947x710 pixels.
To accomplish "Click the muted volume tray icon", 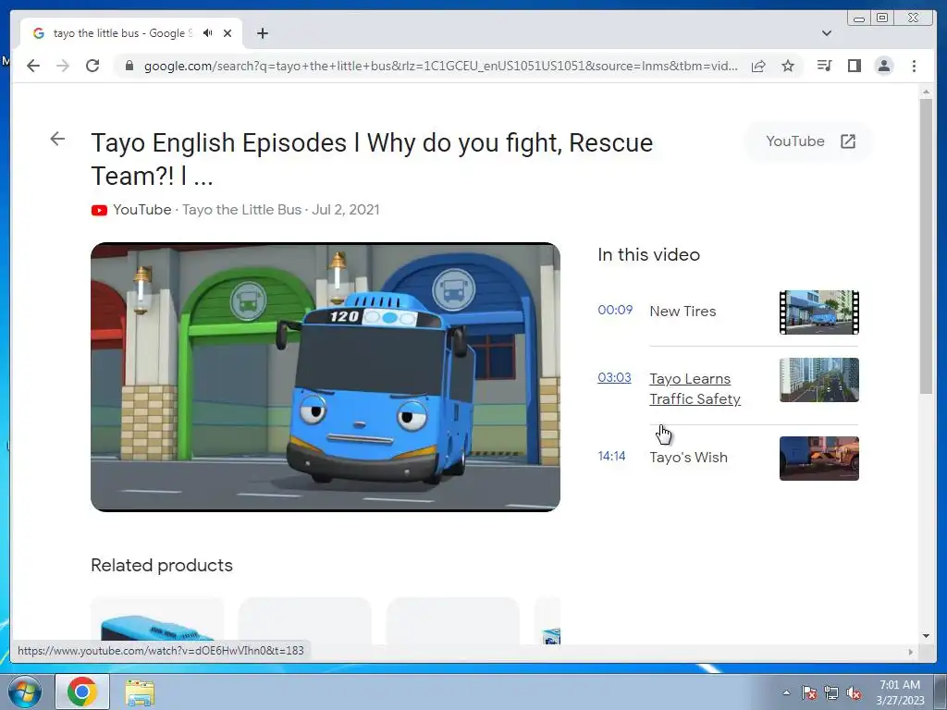I will click(x=854, y=692).
